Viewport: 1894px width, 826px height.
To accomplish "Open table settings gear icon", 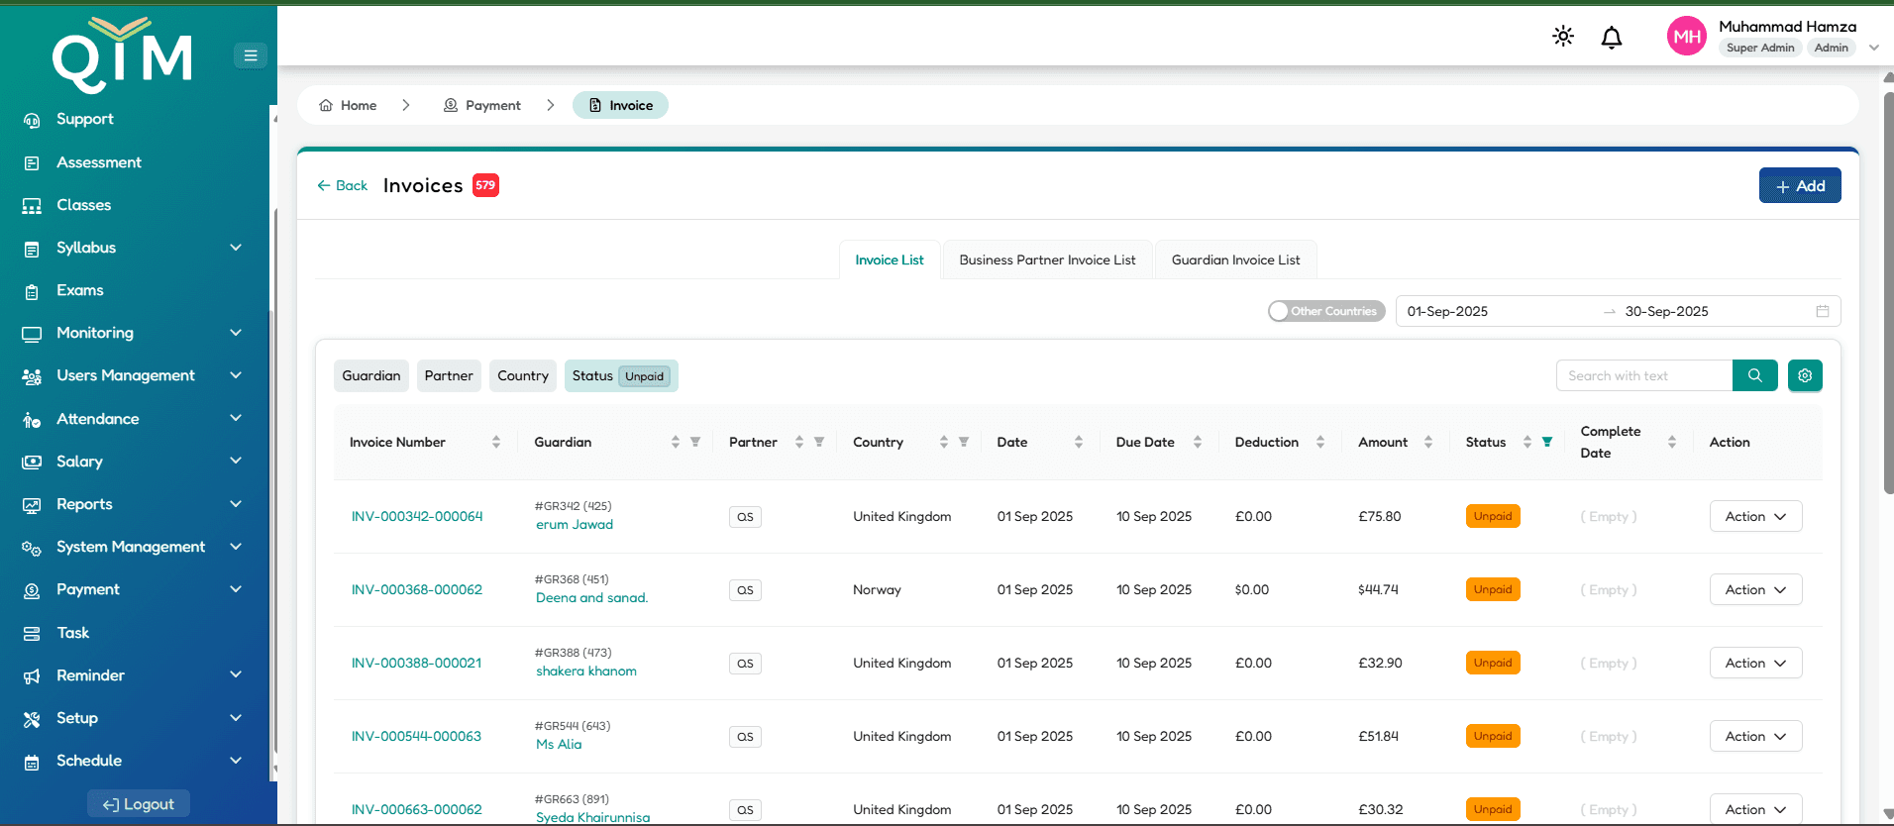I will pyautogui.click(x=1805, y=375).
